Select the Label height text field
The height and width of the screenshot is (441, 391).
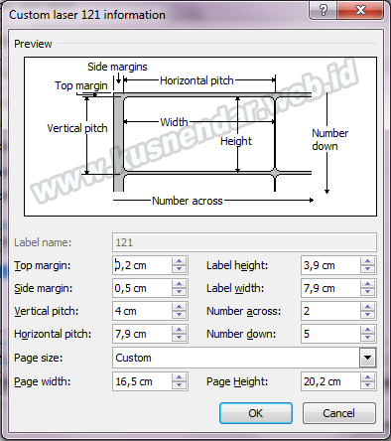tap(330, 265)
